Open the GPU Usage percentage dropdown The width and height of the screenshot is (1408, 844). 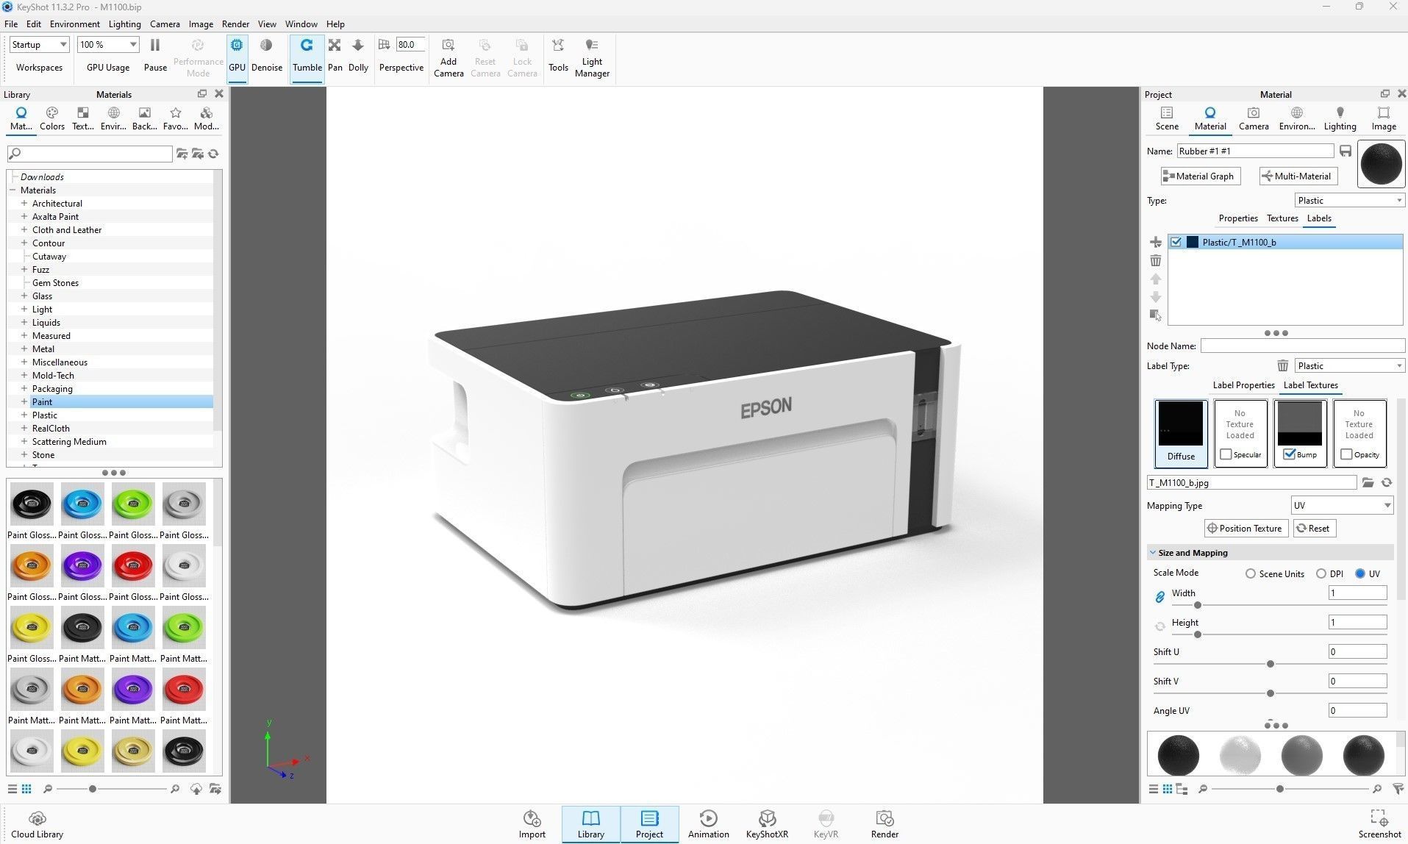[108, 45]
